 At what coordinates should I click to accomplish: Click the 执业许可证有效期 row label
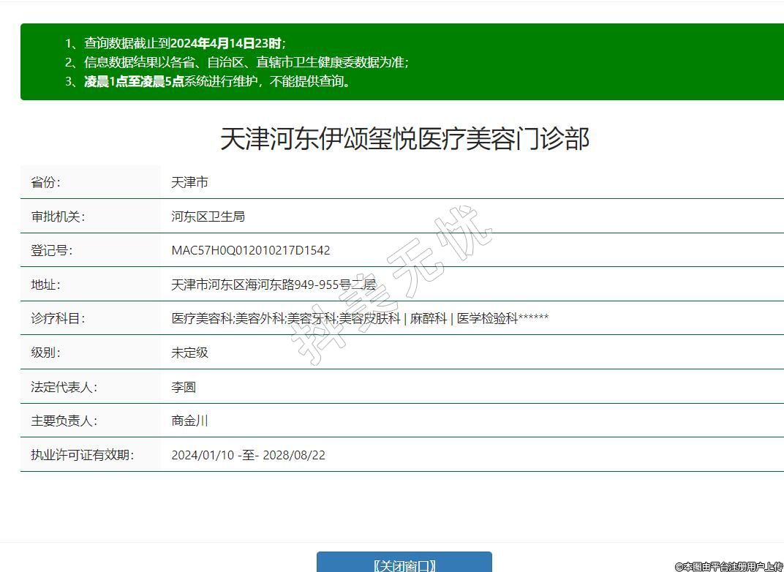tap(83, 455)
